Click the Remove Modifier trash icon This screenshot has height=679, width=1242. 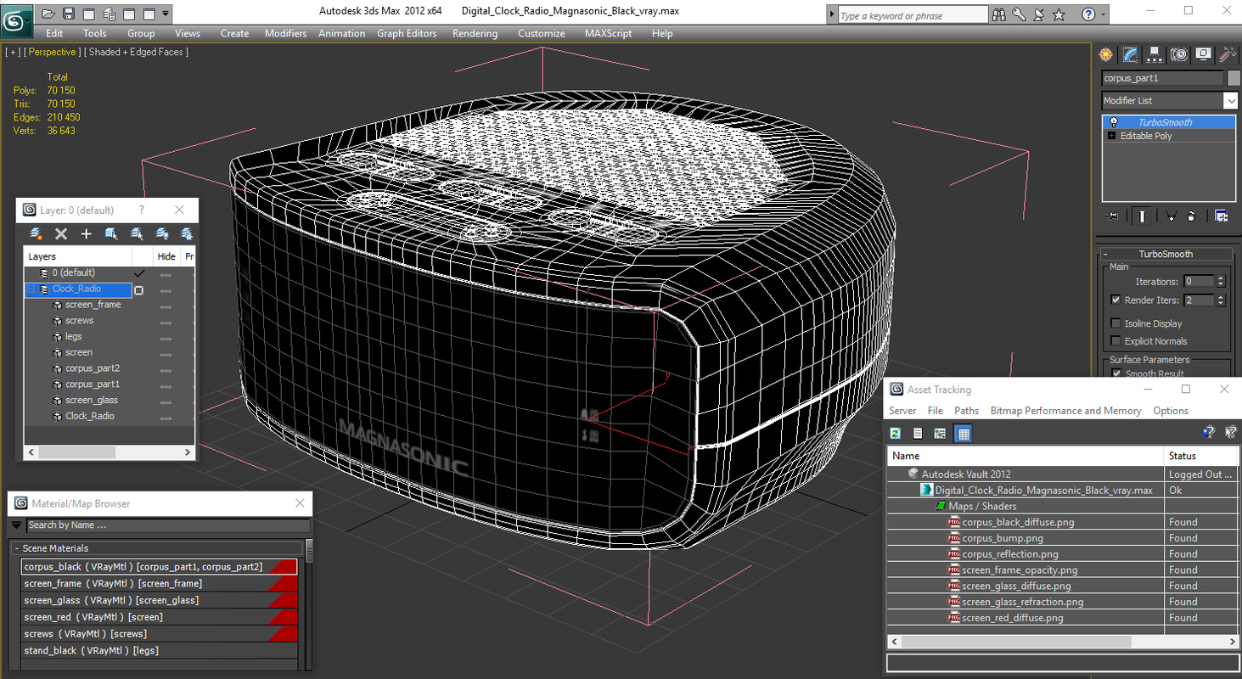point(1192,215)
